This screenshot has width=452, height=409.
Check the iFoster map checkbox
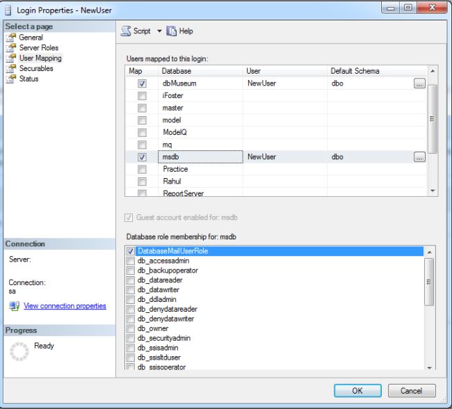pyautogui.click(x=142, y=95)
